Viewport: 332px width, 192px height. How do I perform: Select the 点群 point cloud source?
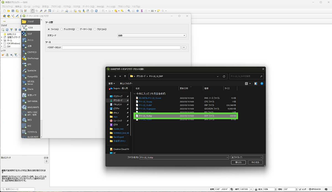pos(31,46)
